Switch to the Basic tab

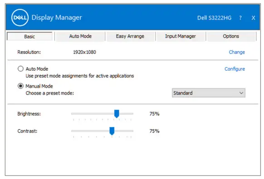[x=29, y=36]
